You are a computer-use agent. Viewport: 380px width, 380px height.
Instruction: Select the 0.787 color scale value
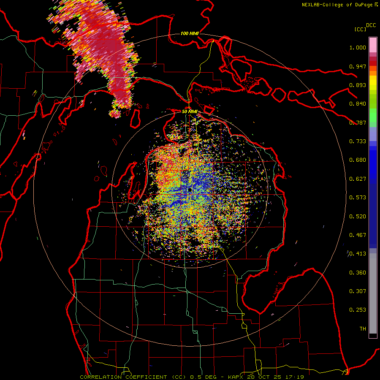click(358, 122)
